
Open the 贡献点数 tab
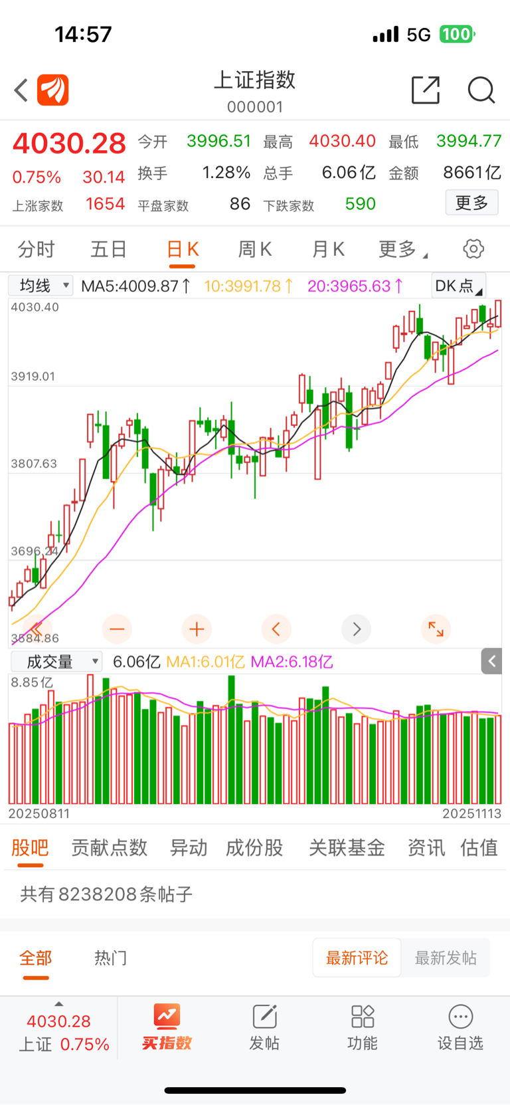(x=109, y=848)
